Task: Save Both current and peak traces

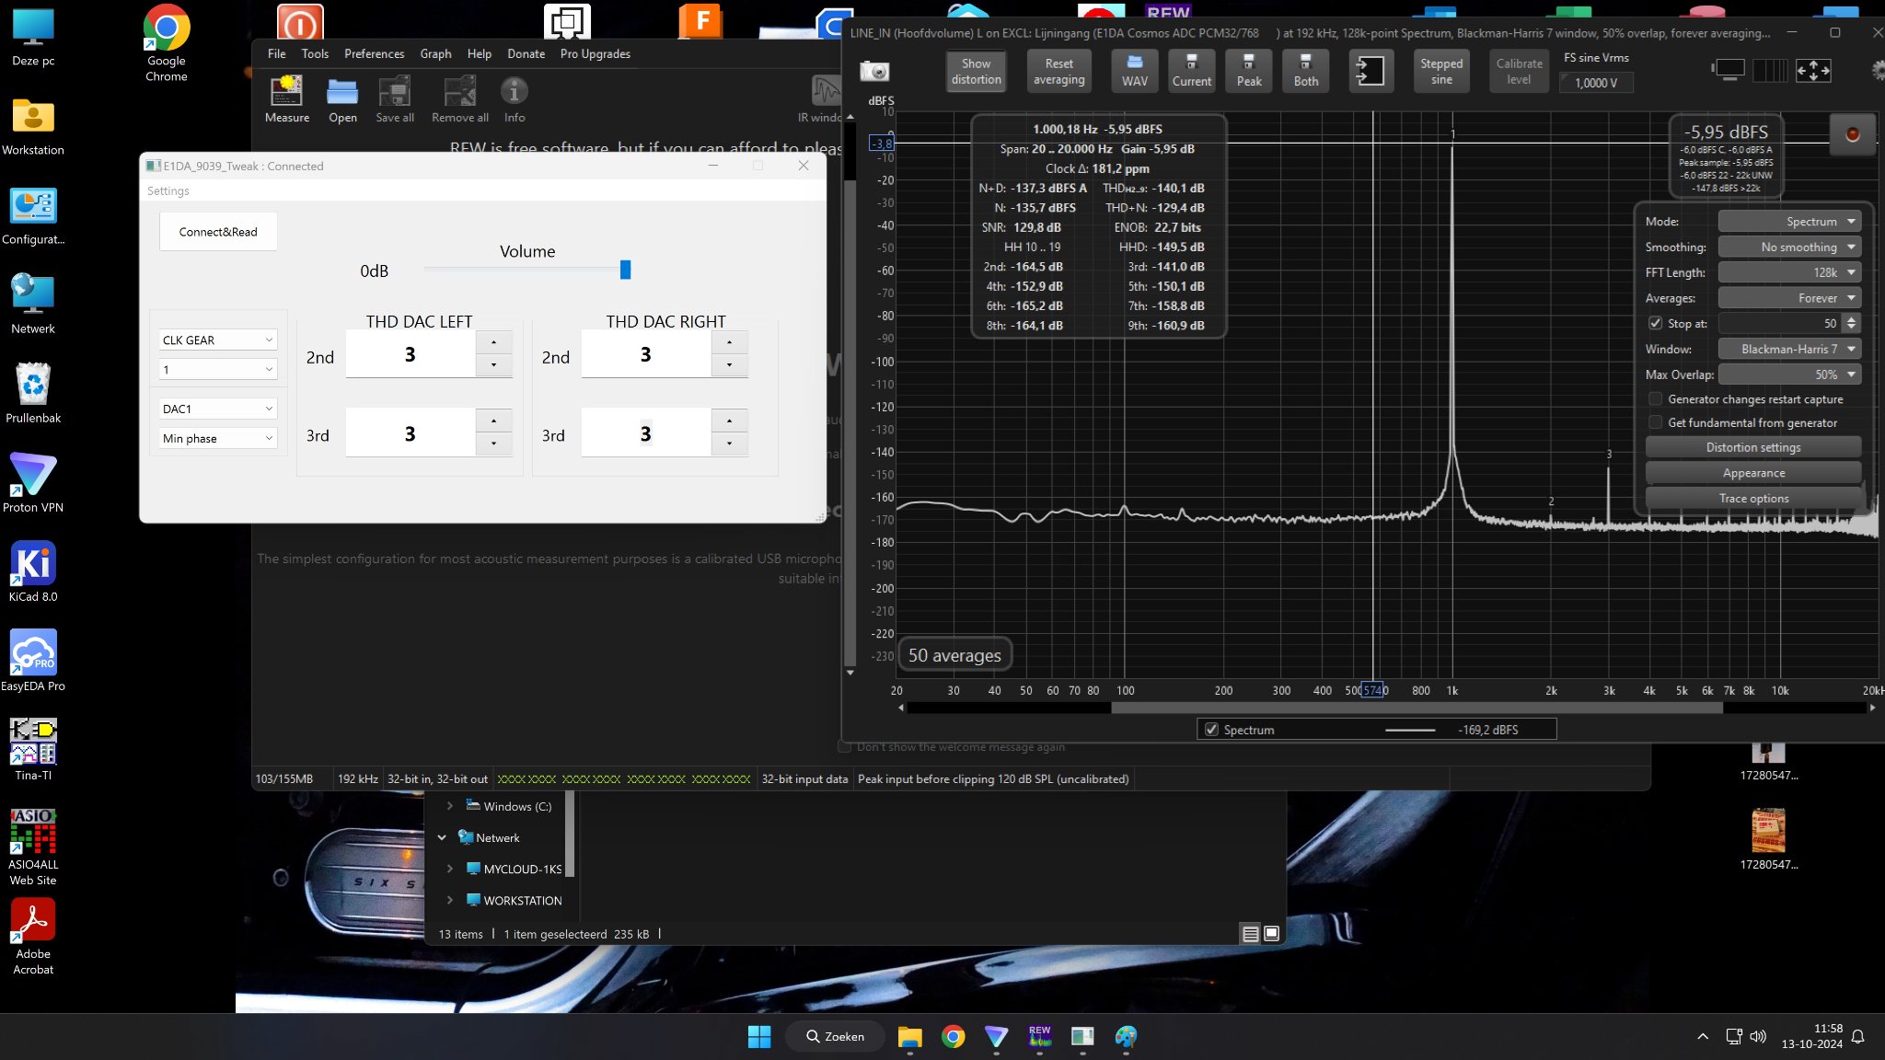Action: coord(1305,71)
